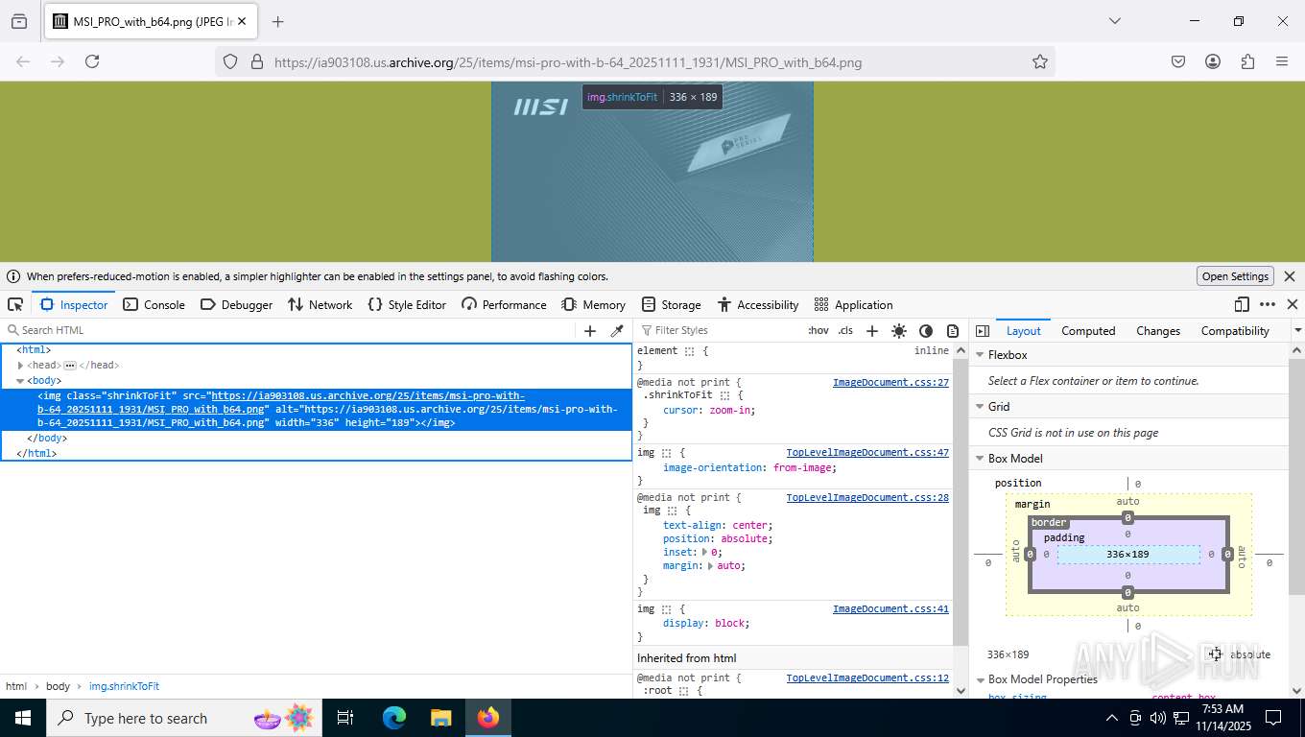Pick a page color with eyedropper
1305x737 pixels.
pos(617,330)
